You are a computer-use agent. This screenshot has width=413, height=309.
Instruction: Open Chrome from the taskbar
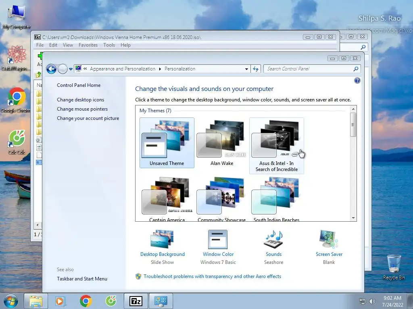click(86, 301)
